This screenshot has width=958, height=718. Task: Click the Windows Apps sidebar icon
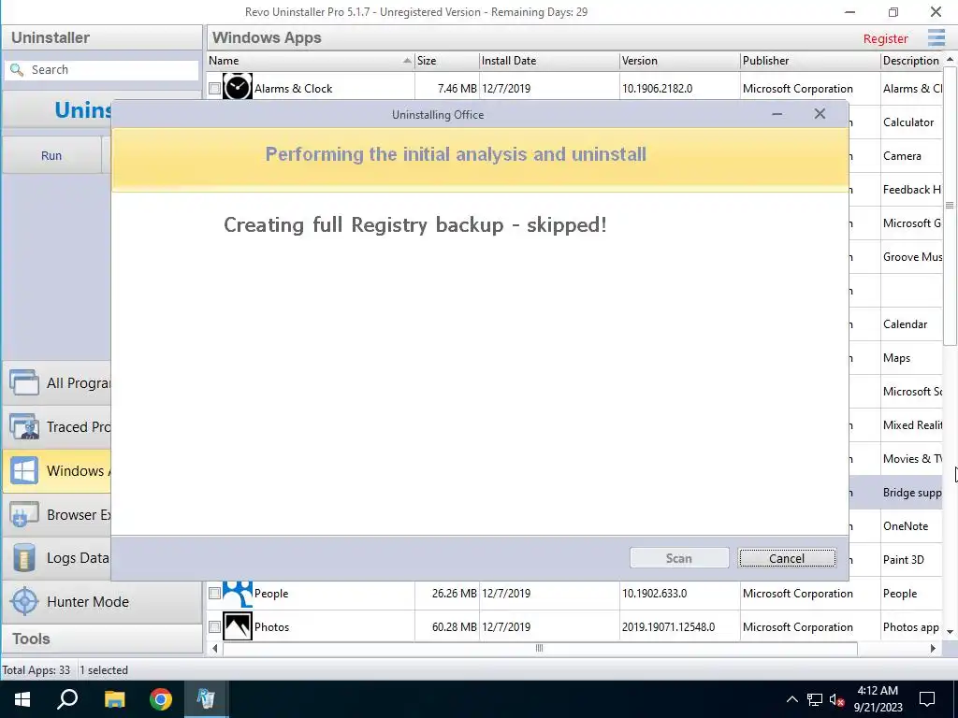(23, 471)
